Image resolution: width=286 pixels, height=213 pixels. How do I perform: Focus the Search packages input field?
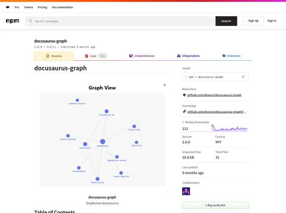(120, 21)
